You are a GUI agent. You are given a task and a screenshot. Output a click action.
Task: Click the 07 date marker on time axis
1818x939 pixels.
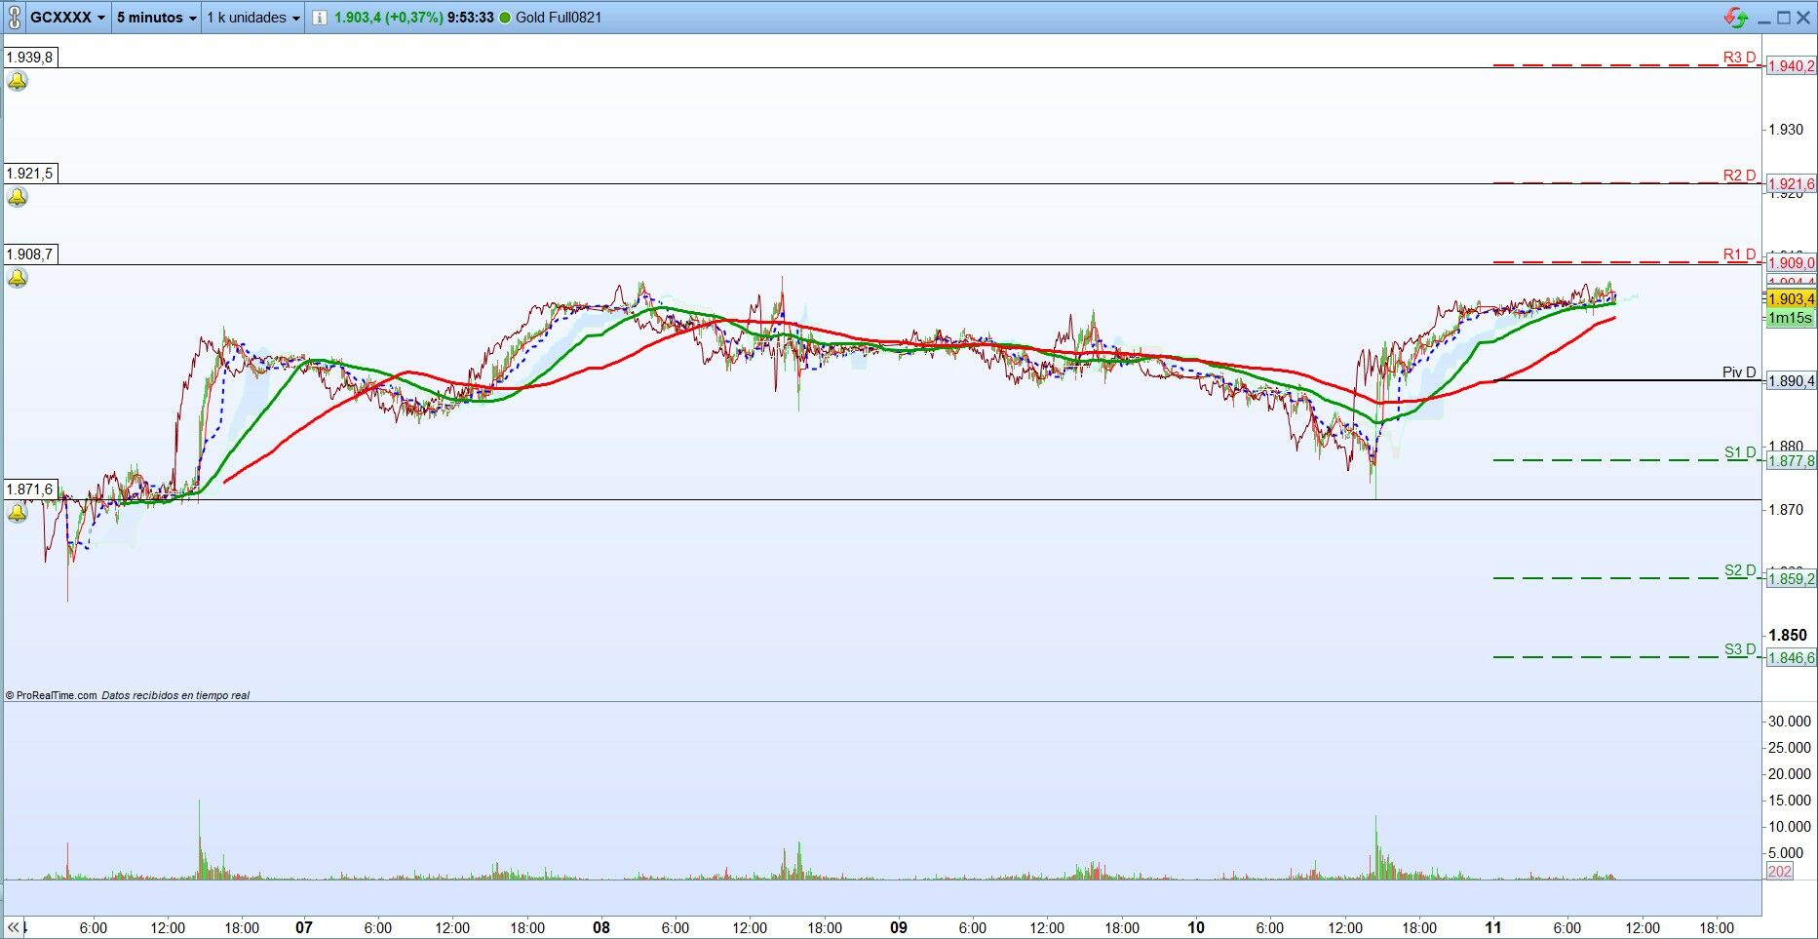tap(304, 927)
